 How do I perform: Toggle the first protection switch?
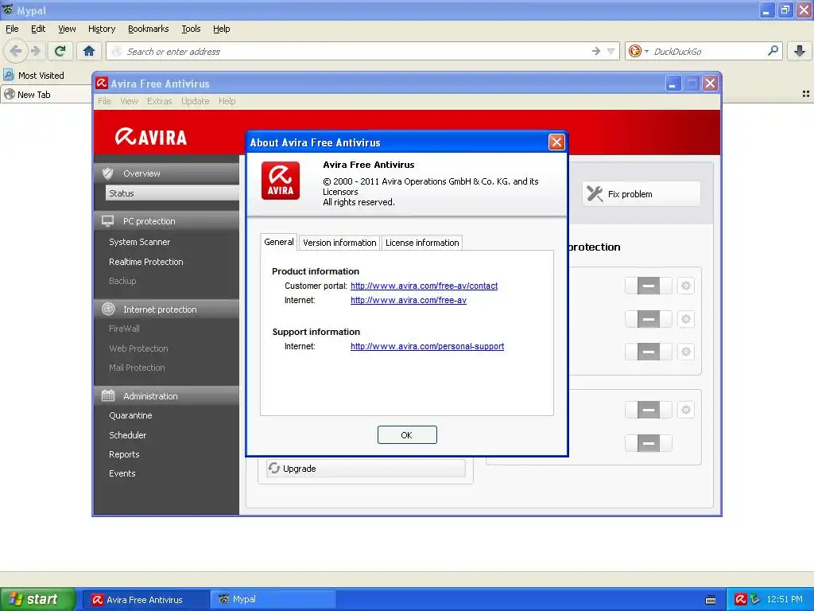649,286
